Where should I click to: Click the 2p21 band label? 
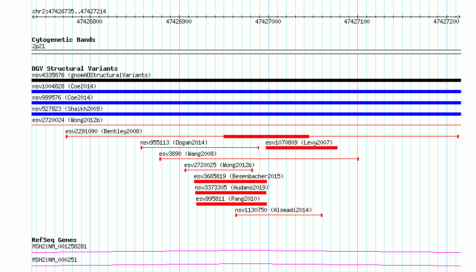coord(39,47)
